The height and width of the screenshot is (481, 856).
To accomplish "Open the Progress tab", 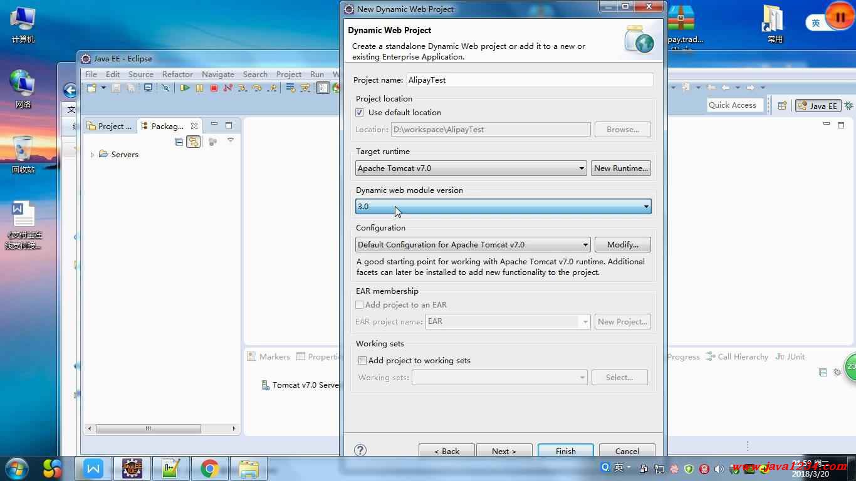I will pos(683,356).
